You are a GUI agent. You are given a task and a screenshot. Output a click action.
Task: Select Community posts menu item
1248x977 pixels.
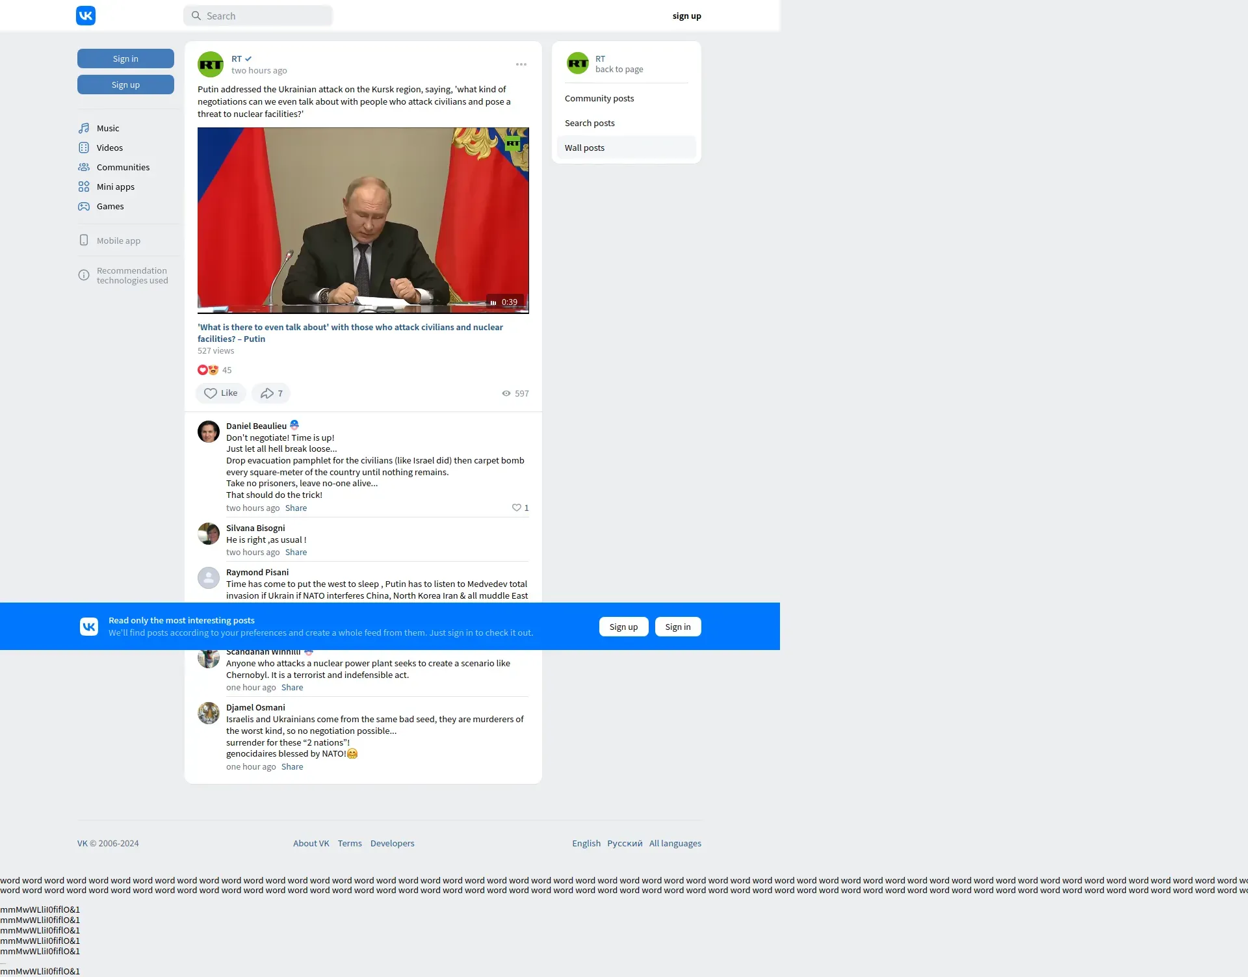click(x=599, y=98)
